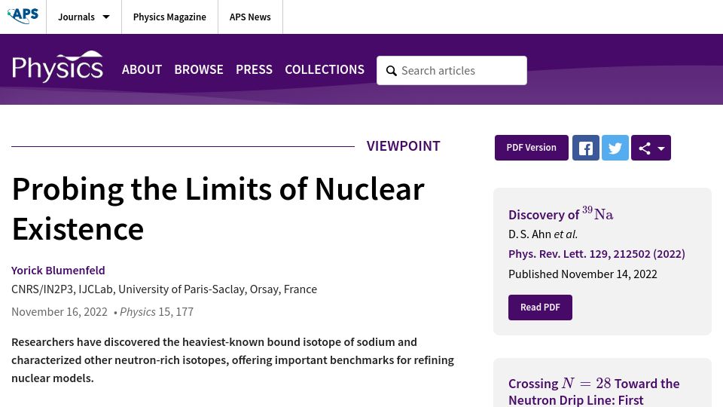Click the Read PDF button
Screen dimensions: 723x407
coord(540,308)
